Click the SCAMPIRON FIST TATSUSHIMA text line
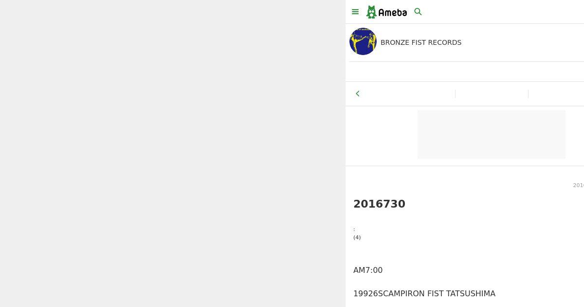The height and width of the screenshot is (307, 584). pyautogui.click(x=424, y=294)
